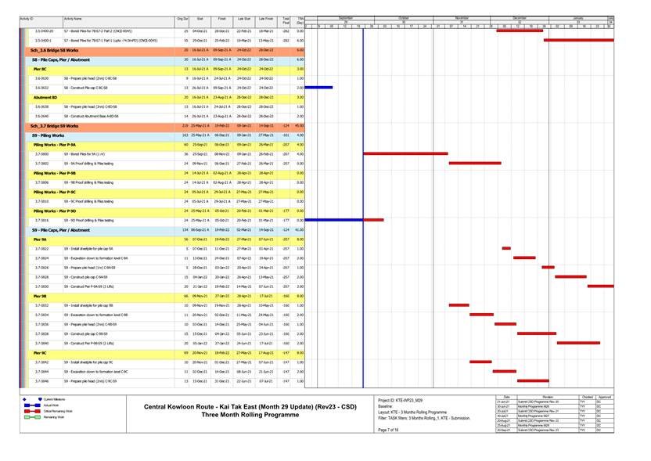The height and width of the screenshot is (461, 651).
Task: Select the blue actual bar for 3.6-3632
Action: point(324,88)
